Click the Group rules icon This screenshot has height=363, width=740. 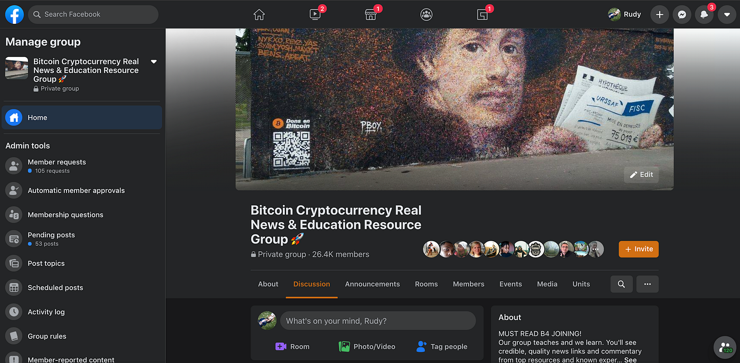point(14,336)
